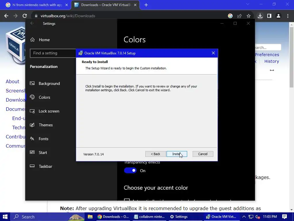Cancel the VirtualBox installation wizard
This screenshot has height=221, width=294.
(x=203, y=154)
